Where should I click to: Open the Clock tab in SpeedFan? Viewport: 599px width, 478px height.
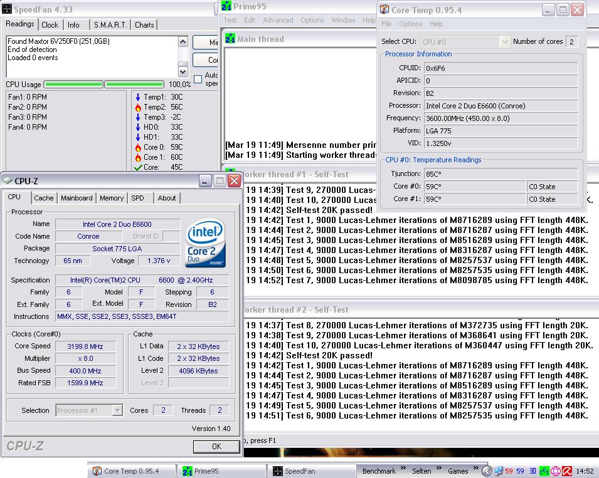tap(50, 25)
